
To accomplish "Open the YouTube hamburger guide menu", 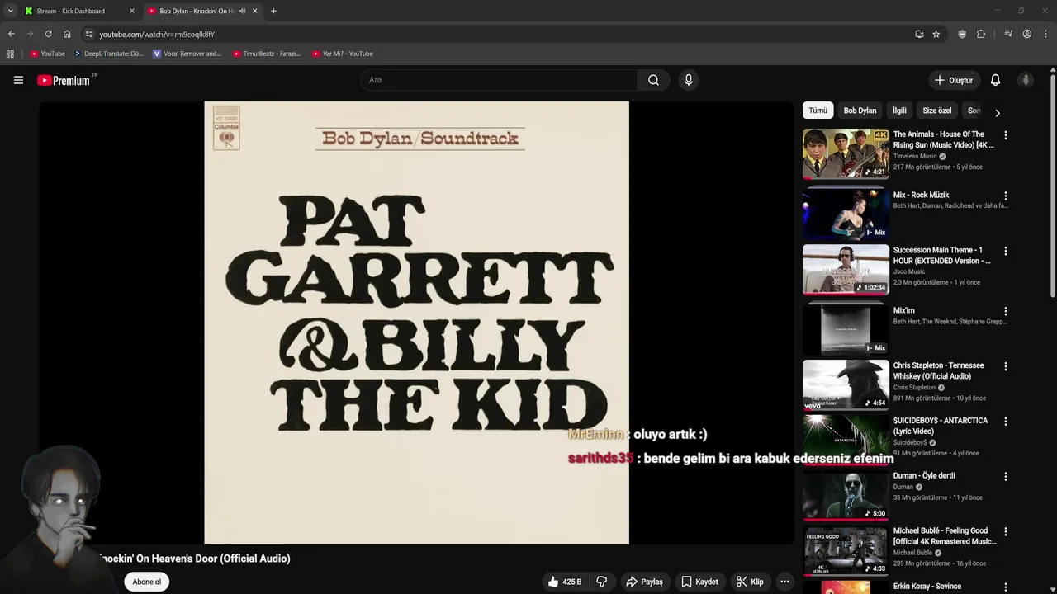I will (18, 80).
